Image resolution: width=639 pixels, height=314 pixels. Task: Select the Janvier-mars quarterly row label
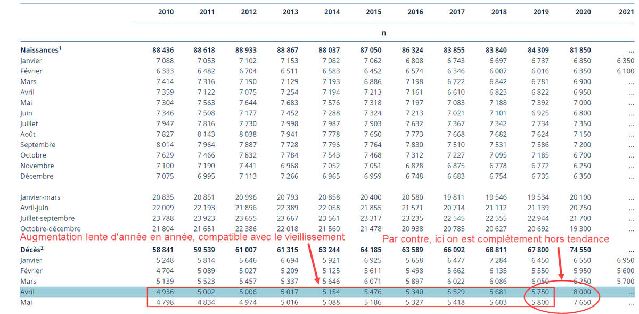coord(40,197)
